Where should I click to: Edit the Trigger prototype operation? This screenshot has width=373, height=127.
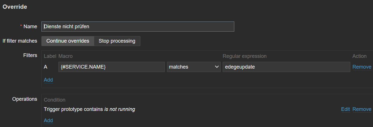(x=345, y=109)
